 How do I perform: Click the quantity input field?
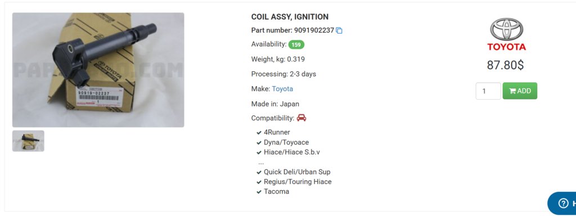click(488, 91)
